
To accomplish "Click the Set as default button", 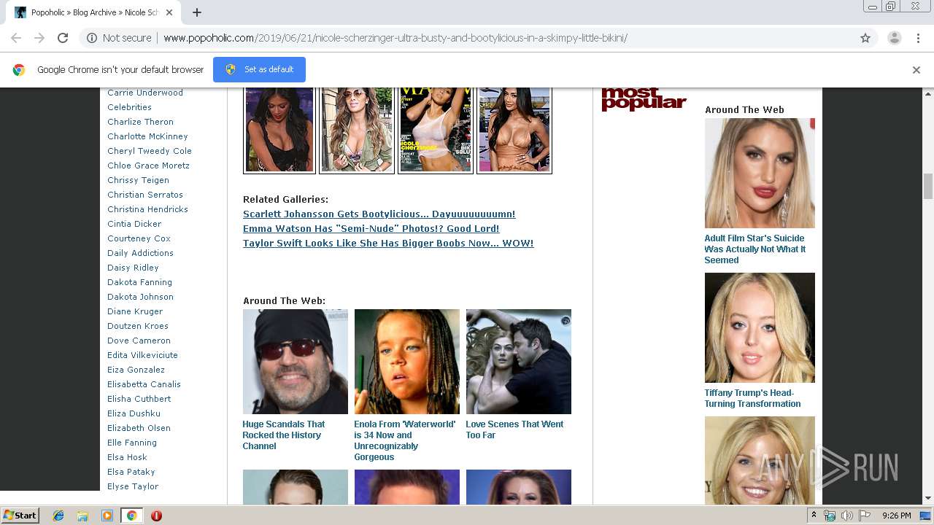I will [259, 69].
